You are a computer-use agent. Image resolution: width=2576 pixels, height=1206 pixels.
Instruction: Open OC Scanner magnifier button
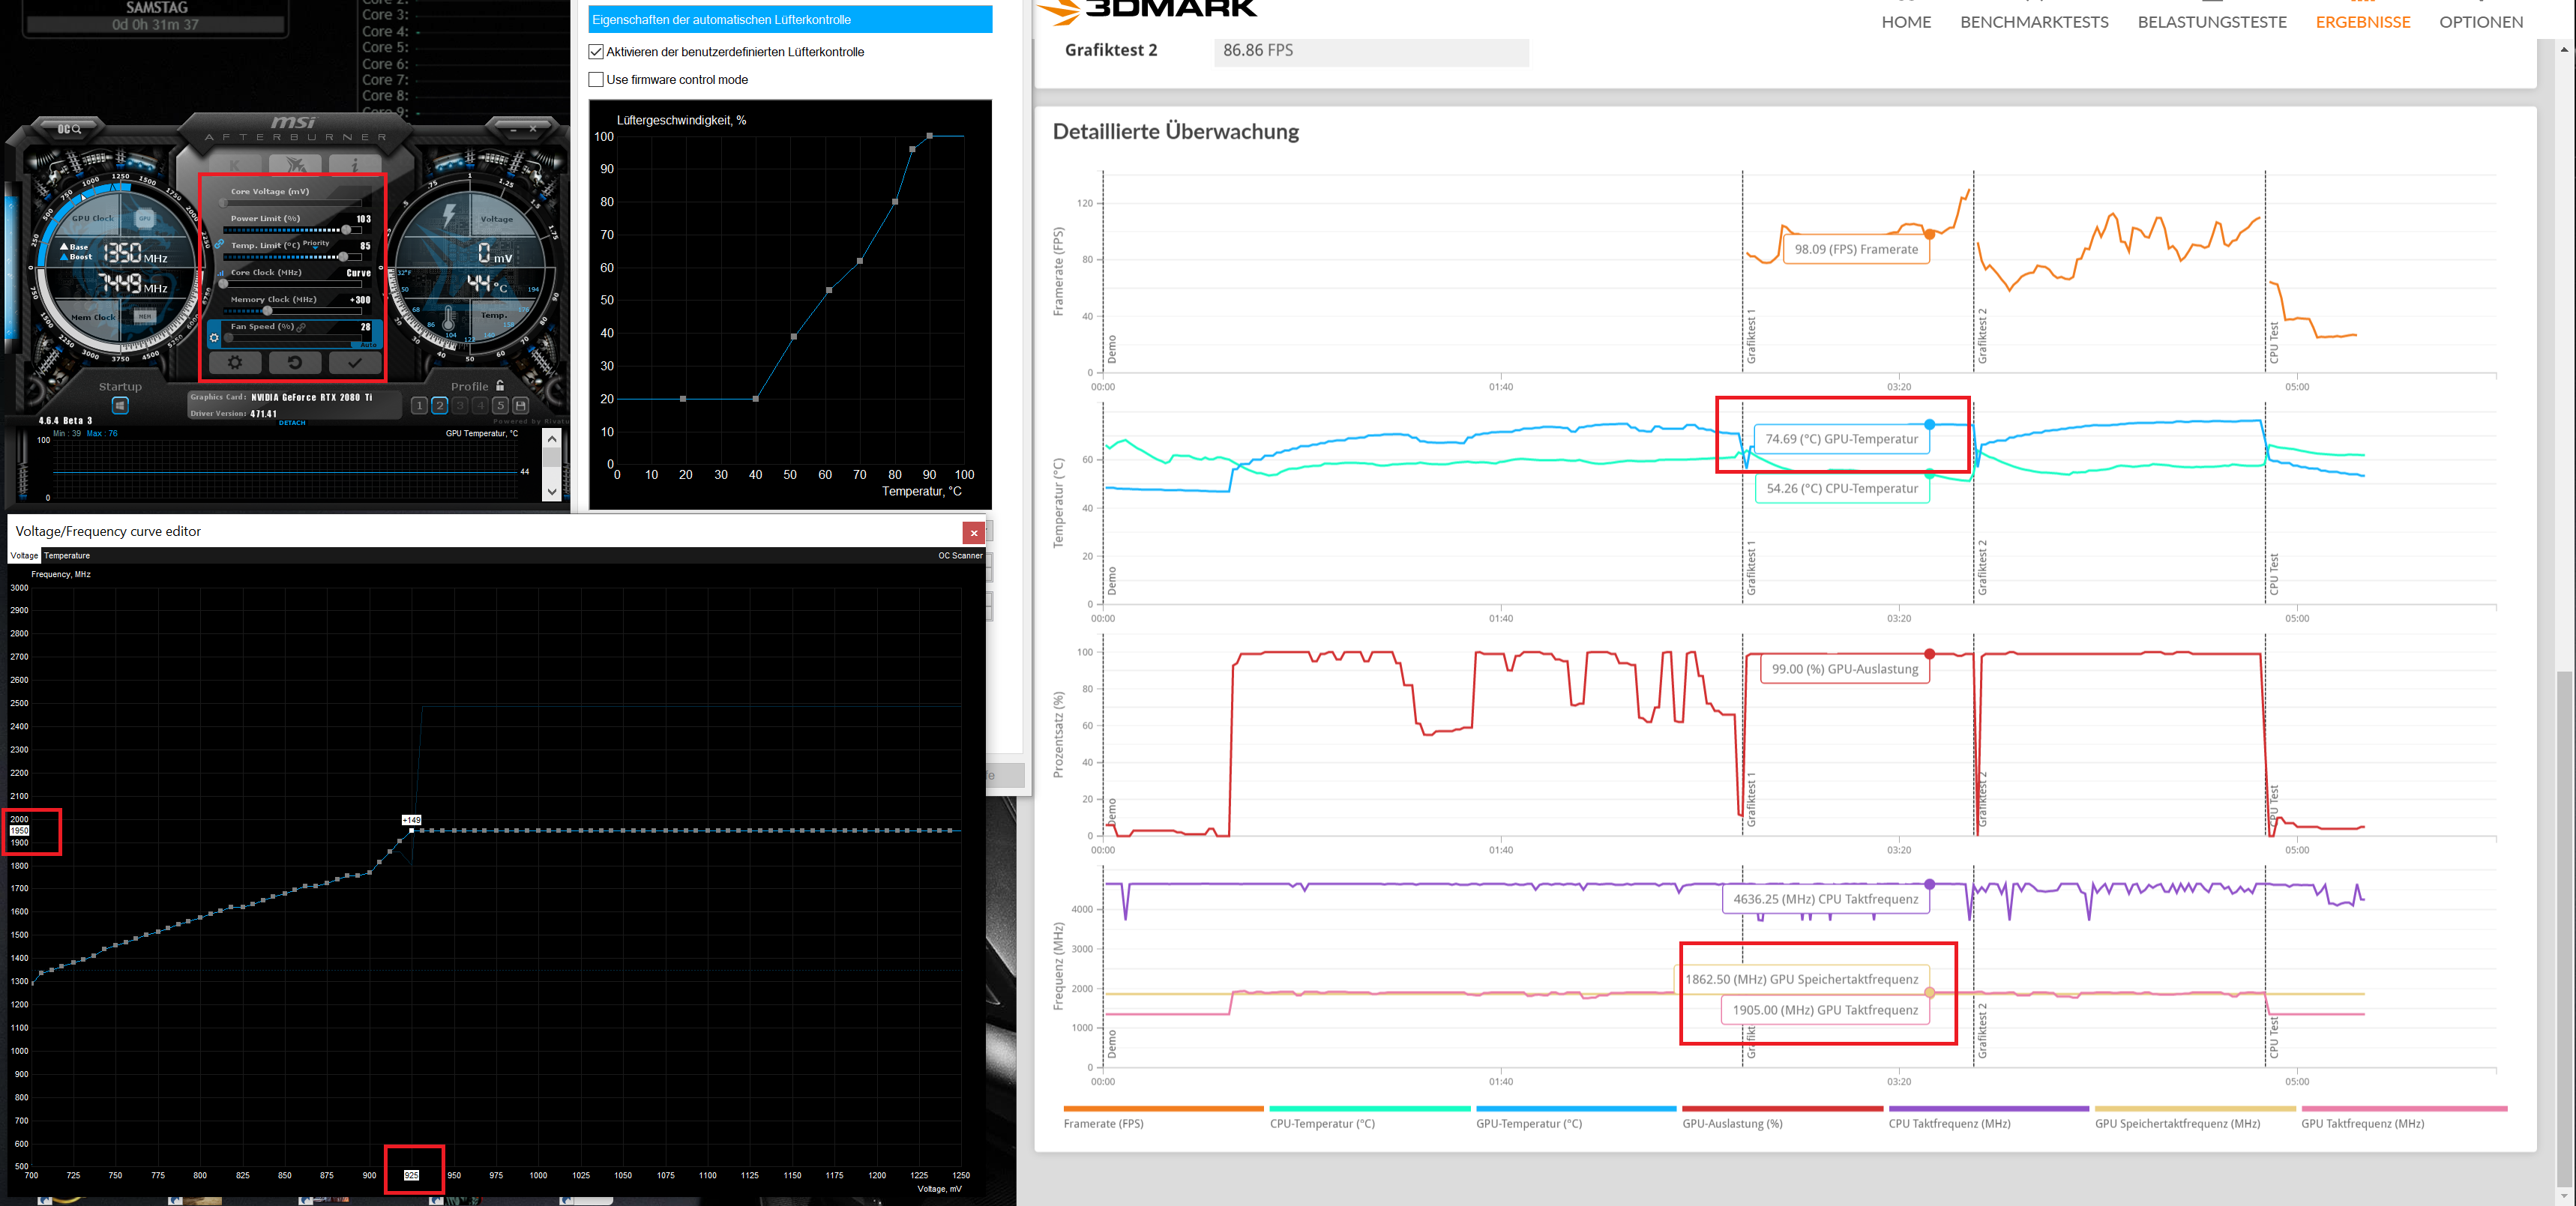point(69,129)
